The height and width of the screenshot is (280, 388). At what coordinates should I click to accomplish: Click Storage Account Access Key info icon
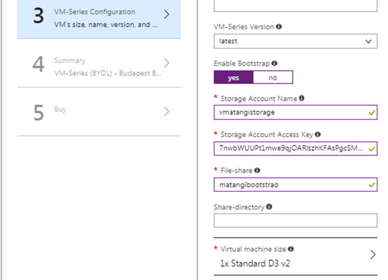click(318, 134)
